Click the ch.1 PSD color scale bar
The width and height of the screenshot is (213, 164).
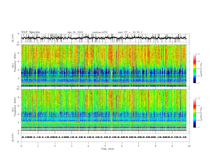[194, 69]
